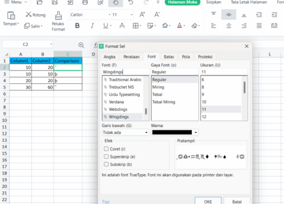Click the Salin copy icon
This screenshot has width=284, height=204.
(x=27, y=26)
